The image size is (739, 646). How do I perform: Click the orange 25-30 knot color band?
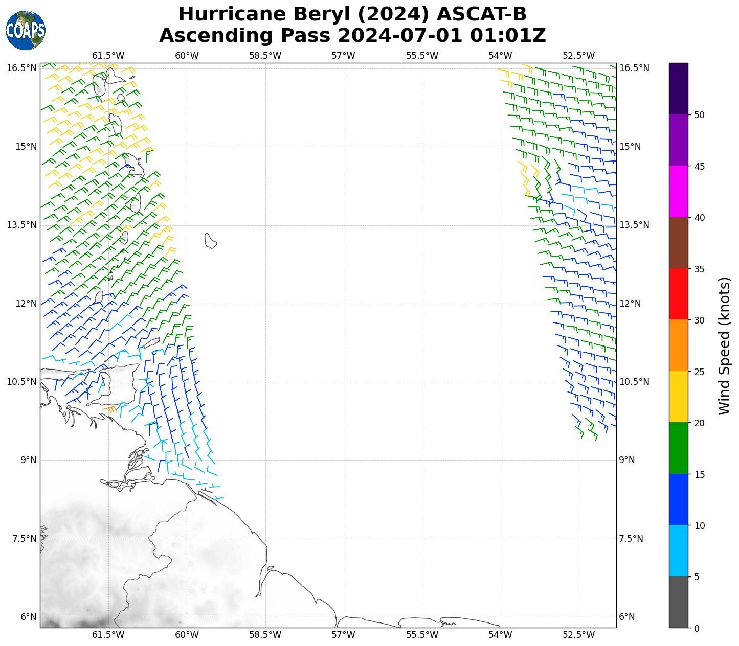(679, 345)
